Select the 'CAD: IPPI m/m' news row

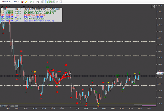coord(32,17)
